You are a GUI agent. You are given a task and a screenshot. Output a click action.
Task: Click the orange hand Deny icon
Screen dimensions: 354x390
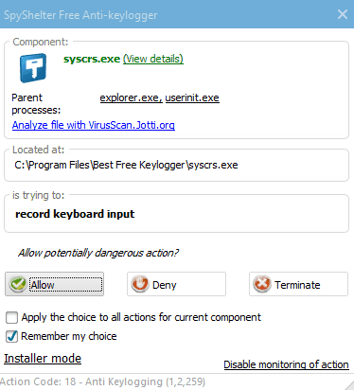point(140,284)
